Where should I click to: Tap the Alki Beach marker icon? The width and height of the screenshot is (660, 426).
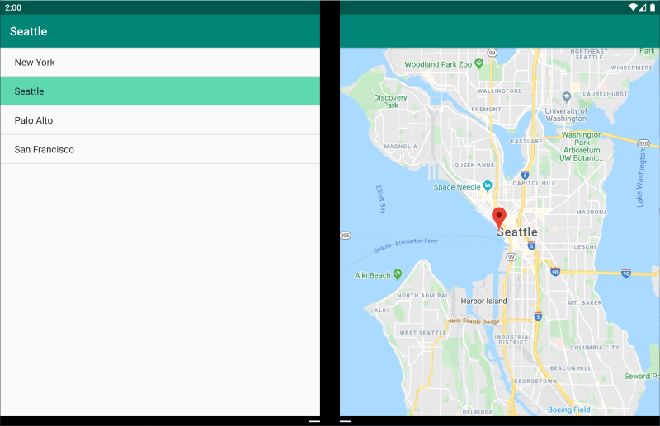(398, 274)
